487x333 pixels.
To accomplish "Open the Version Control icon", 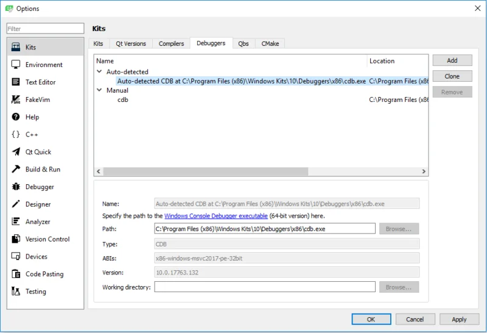I will pyautogui.click(x=16, y=239).
